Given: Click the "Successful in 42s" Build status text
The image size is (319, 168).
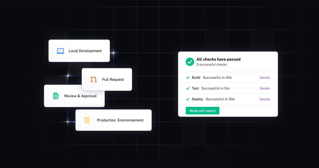Looking at the screenshot, I should [x=217, y=78].
